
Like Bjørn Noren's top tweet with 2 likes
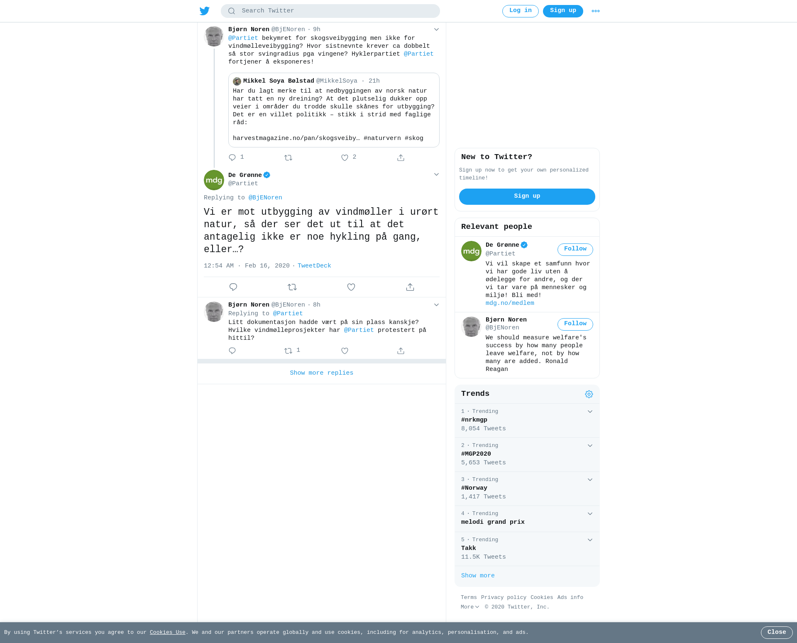(345, 158)
